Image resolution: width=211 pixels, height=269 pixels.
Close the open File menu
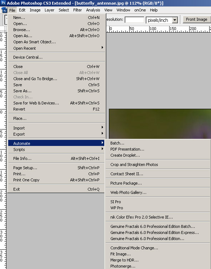coord(12,10)
